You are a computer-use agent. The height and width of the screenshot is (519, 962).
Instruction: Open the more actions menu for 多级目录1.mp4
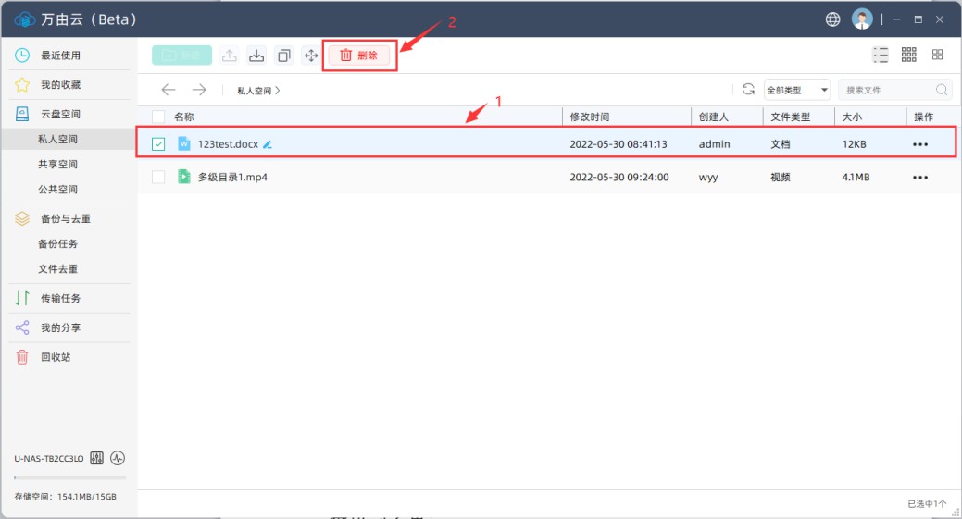pos(919,177)
